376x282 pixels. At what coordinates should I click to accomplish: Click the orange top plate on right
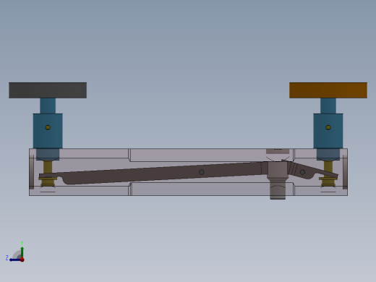tap(328, 90)
